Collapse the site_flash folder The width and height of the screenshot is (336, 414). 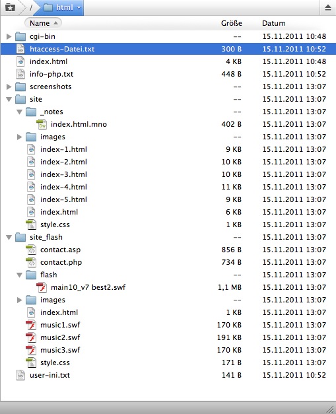click(x=9, y=237)
